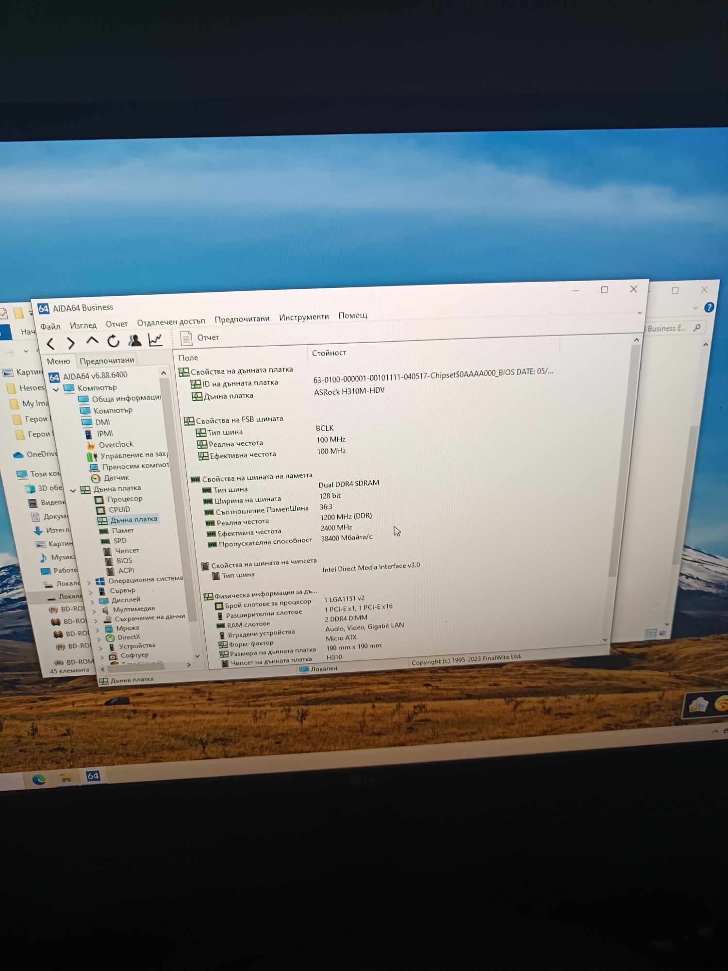The image size is (728, 971).
Task: Open the Файл menu
Action: [50, 326]
